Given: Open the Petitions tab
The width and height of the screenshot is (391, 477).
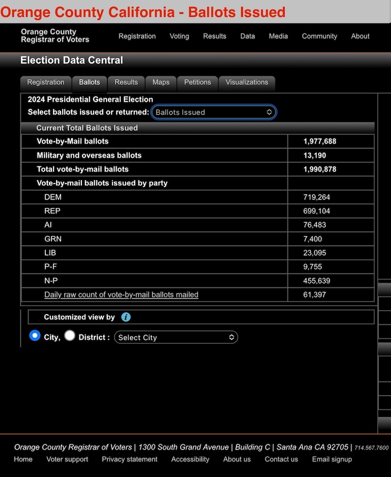Looking at the screenshot, I should click(x=198, y=82).
